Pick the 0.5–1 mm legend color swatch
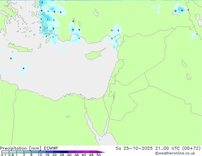The image size is (202, 156). [x=13, y=152]
